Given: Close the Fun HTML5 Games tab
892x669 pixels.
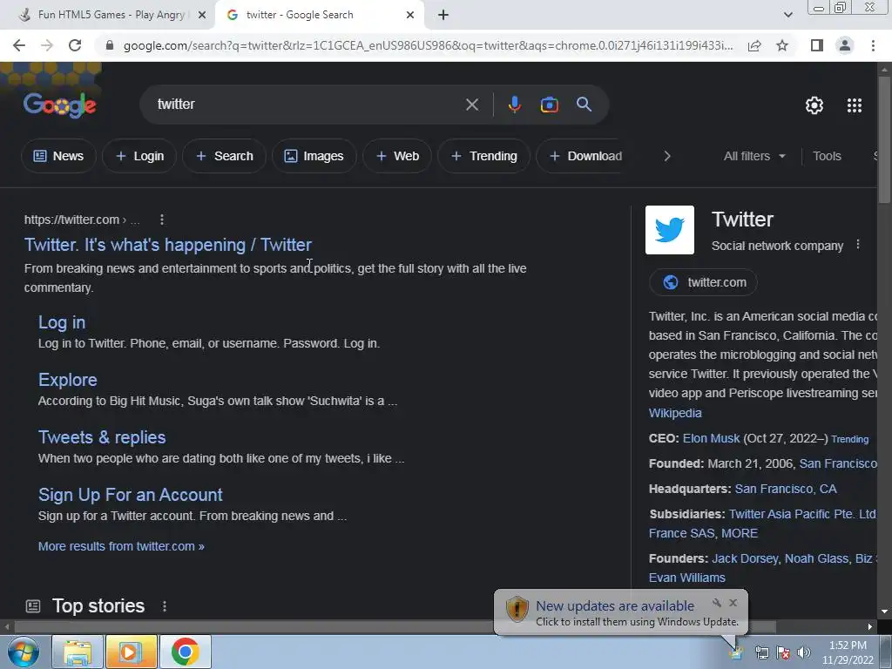Looking at the screenshot, I should [x=201, y=16].
